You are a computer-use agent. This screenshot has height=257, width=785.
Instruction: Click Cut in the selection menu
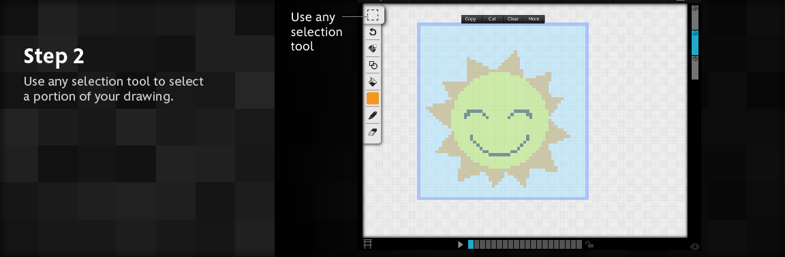(492, 19)
